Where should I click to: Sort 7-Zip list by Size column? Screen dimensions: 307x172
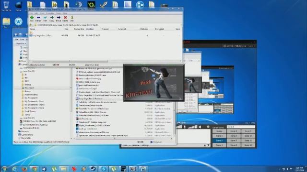click(x=66, y=29)
